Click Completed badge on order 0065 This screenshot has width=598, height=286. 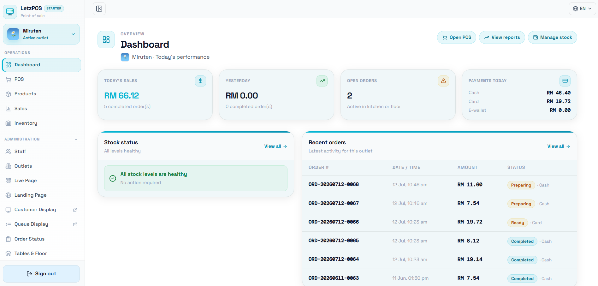point(522,241)
